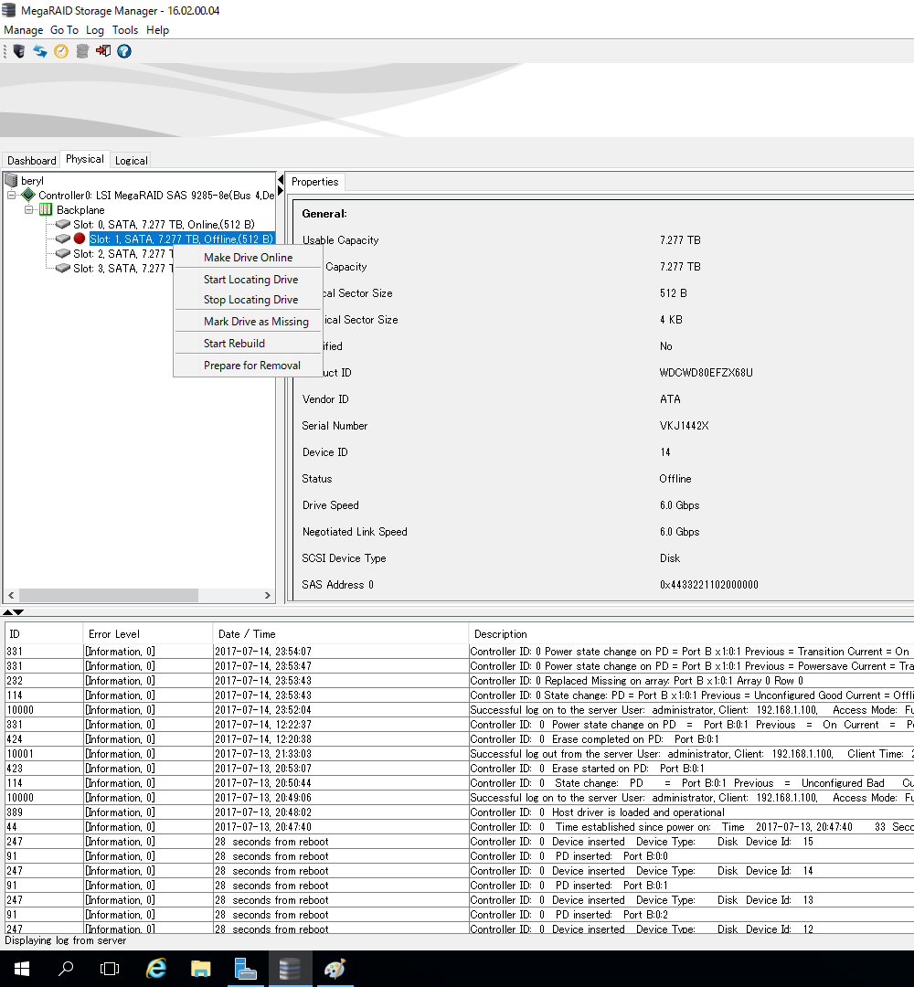This screenshot has height=987, width=914.
Task: Click the Slot 3 drive icon
Action: tap(63, 268)
